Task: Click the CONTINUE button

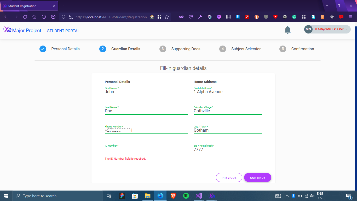Action: (258, 177)
